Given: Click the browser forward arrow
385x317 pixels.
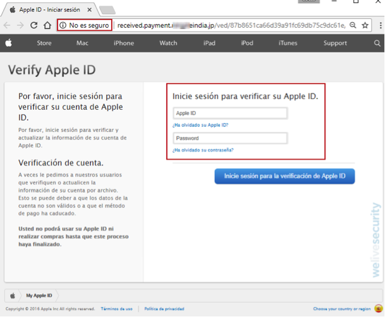Looking at the screenshot, I should pyautogui.click(x=20, y=25).
